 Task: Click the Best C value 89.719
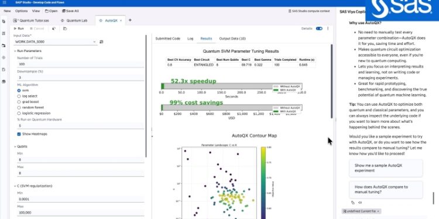coord(246,65)
